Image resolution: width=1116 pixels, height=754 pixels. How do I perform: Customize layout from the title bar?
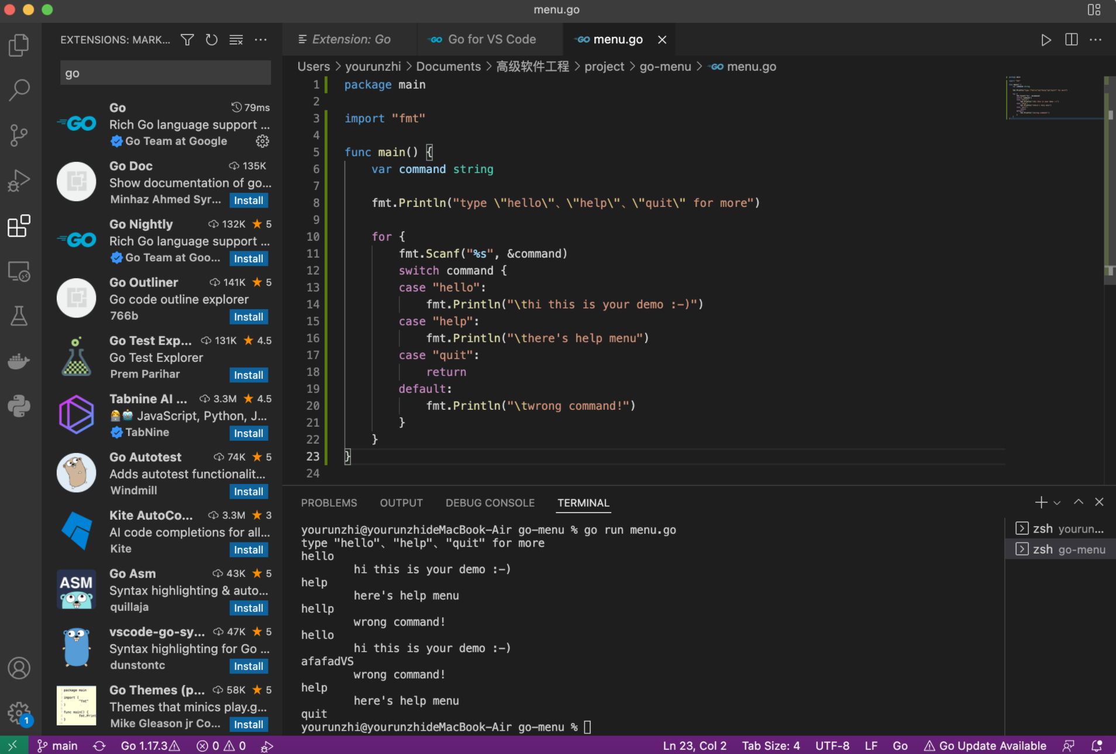[1094, 9]
